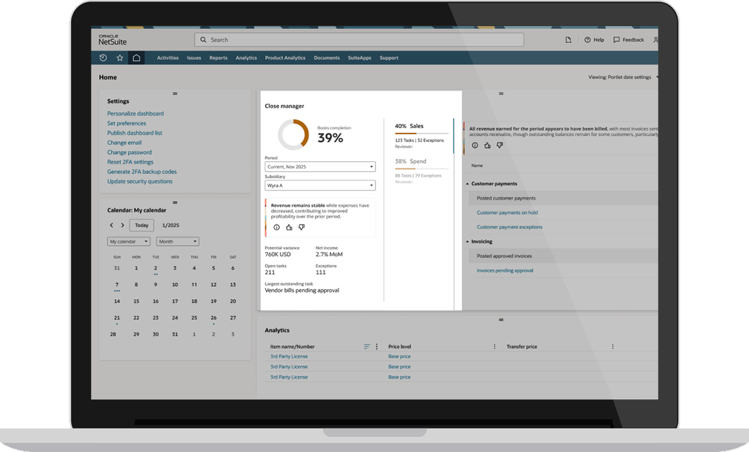Collapse the Invoicing section

pyautogui.click(x=468, y=242)
